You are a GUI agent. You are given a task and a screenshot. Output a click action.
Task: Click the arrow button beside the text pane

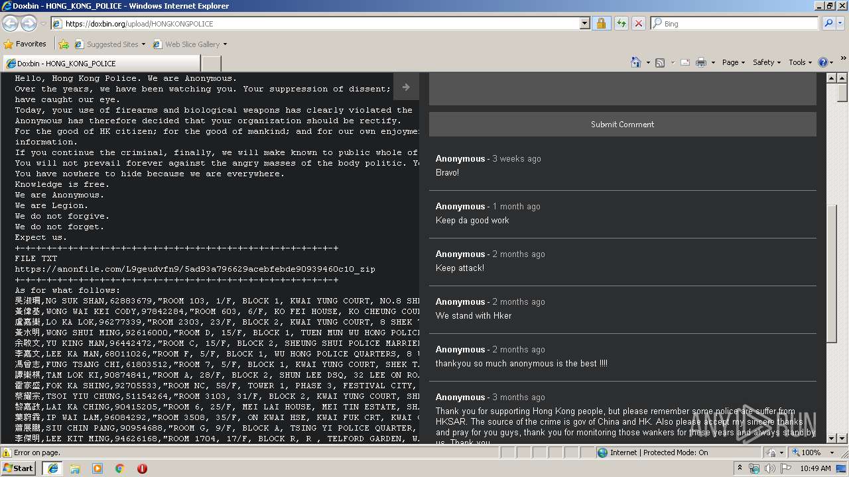tap(406, 87)
